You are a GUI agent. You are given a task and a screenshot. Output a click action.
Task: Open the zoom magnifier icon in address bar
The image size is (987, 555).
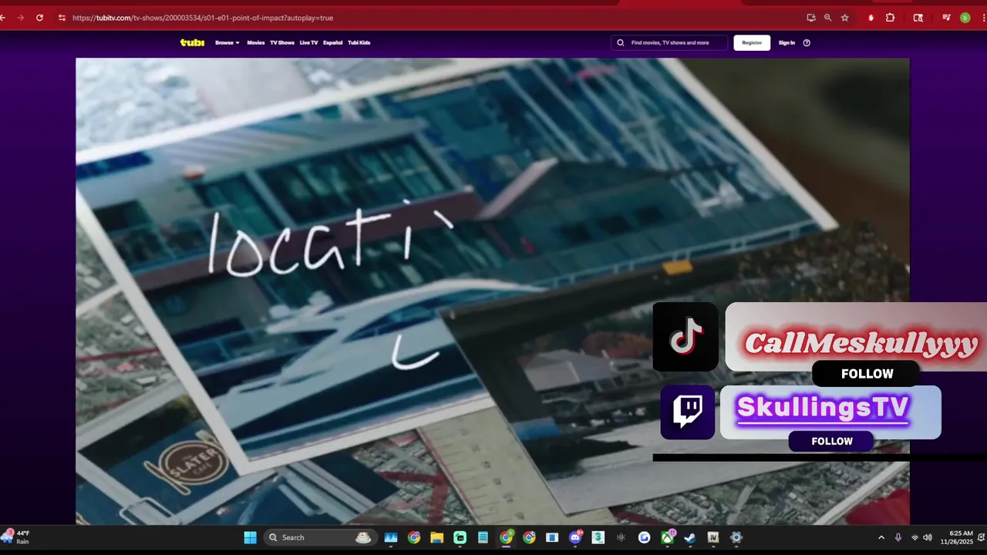click(828, 17)
